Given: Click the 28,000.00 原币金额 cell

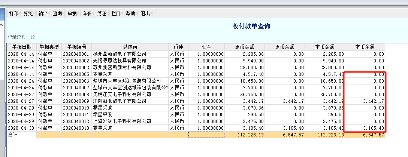Looking at the screenshot, I should pyautogui.click(x=245, y=67).
